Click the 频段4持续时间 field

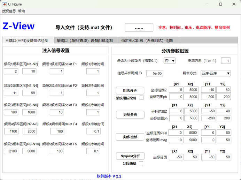pyautogui.click(x=93, y=131)
